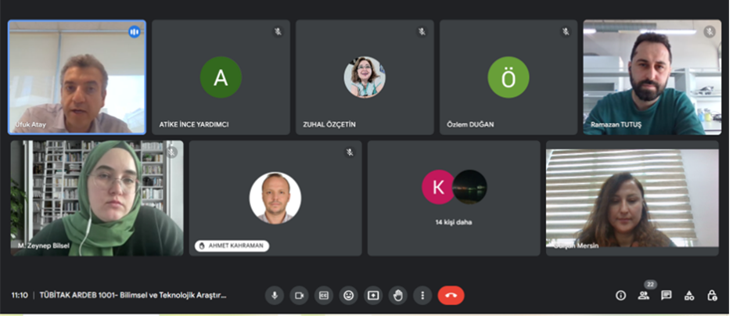This screenshot has height=316, width=733.
Task: Open the chat messages icon
Action: (667, 296)
